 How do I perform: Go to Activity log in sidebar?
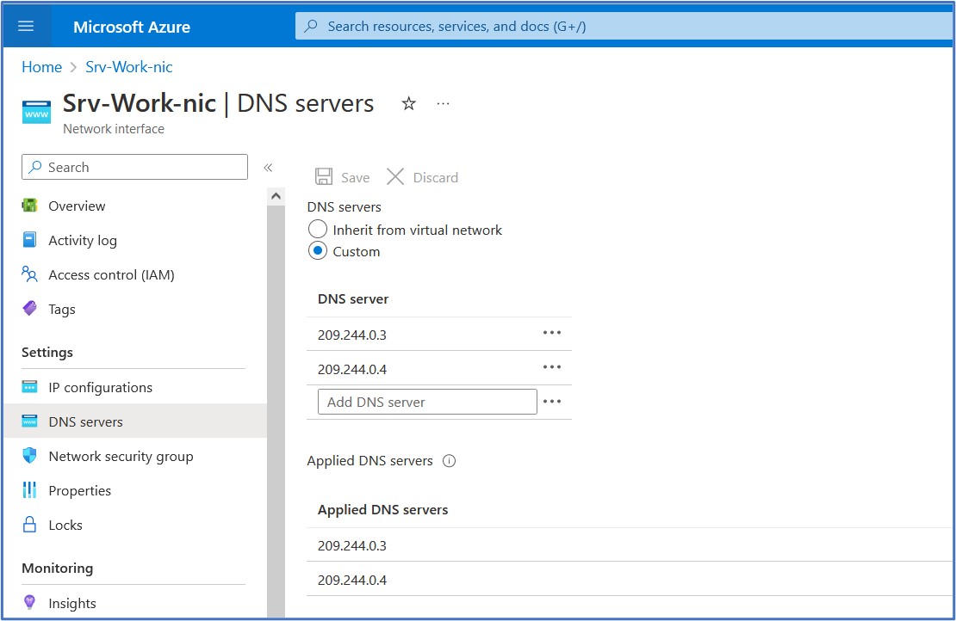pos(82,241)
